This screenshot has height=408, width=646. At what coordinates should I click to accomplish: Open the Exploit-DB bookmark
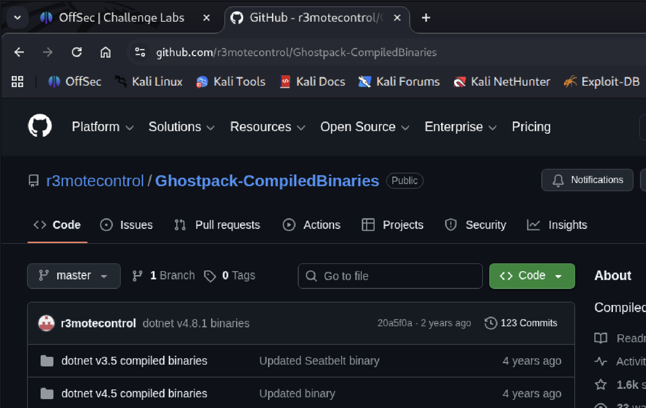(x=602, y=82)
